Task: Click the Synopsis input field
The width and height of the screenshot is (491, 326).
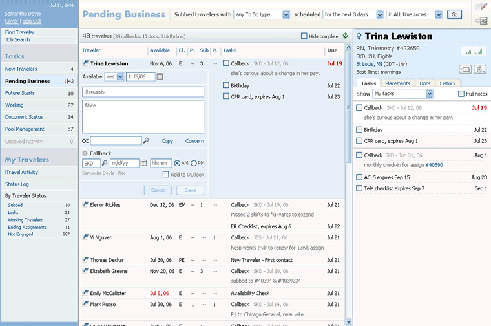Action: pos(143,92)
